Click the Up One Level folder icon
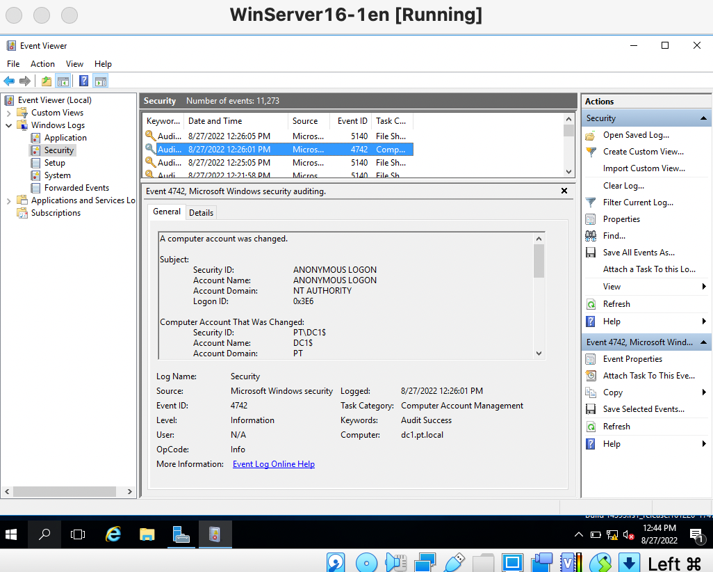This screenshot has height=572, width=713. 47,81
